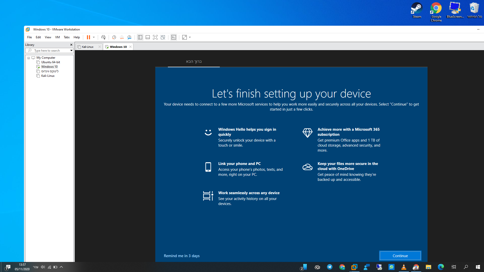Minimize the VMware Workstation window
Image resolution: width=484 pixels, height=272 pixels.
click(478, 29)
